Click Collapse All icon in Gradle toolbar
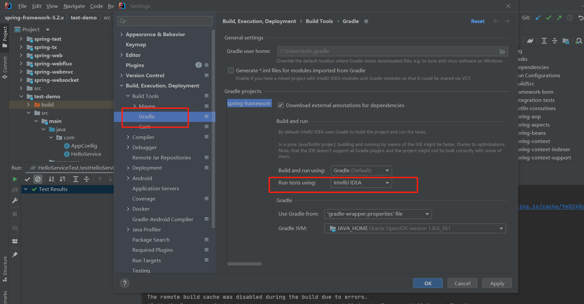The width and height of the screenshot is (584, 304). (x=555, y=41)
